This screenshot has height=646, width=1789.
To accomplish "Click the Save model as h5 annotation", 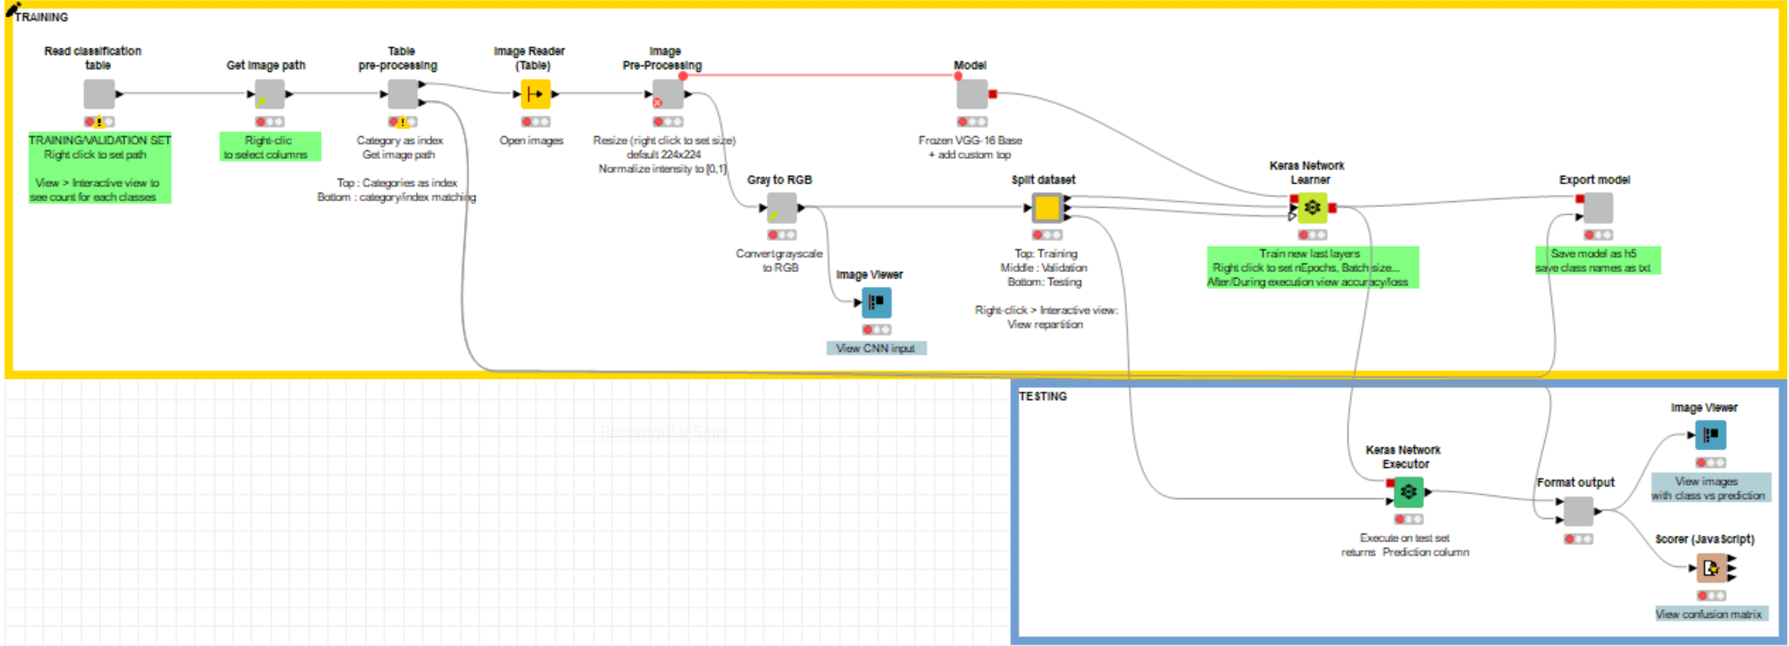I will (x=1597, y=260).
